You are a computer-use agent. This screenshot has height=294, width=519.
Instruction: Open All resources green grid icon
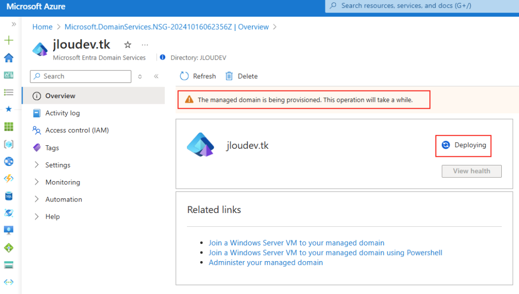(9, 127)
